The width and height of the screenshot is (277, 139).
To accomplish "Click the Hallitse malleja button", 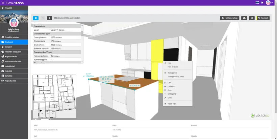I will (230, 18).
